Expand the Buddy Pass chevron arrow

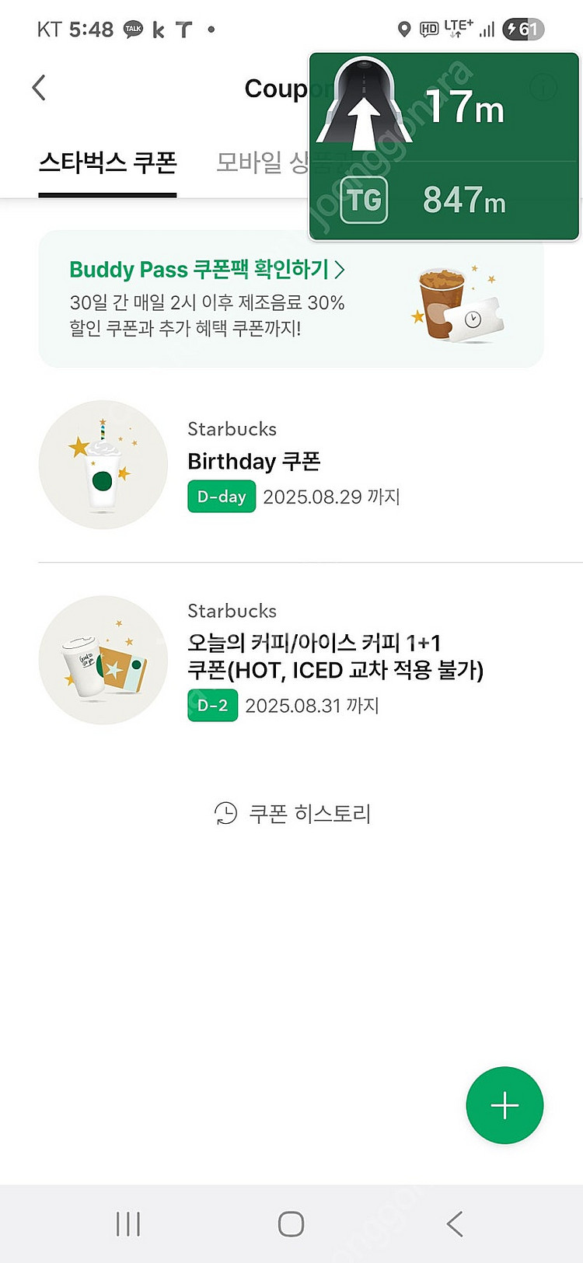(340, 270)
